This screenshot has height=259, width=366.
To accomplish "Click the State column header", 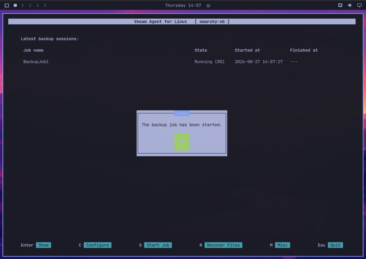I will [201, 50].
